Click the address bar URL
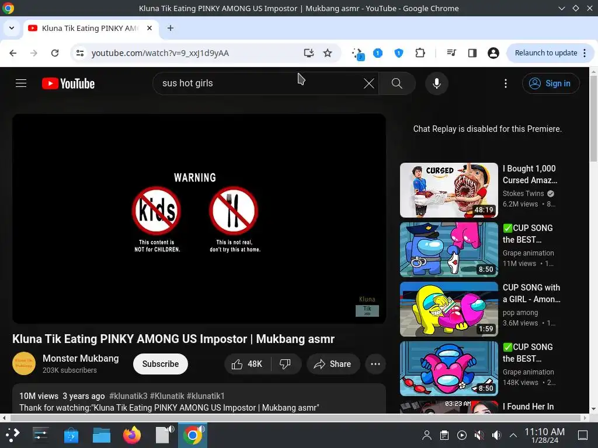 (160, 53)
